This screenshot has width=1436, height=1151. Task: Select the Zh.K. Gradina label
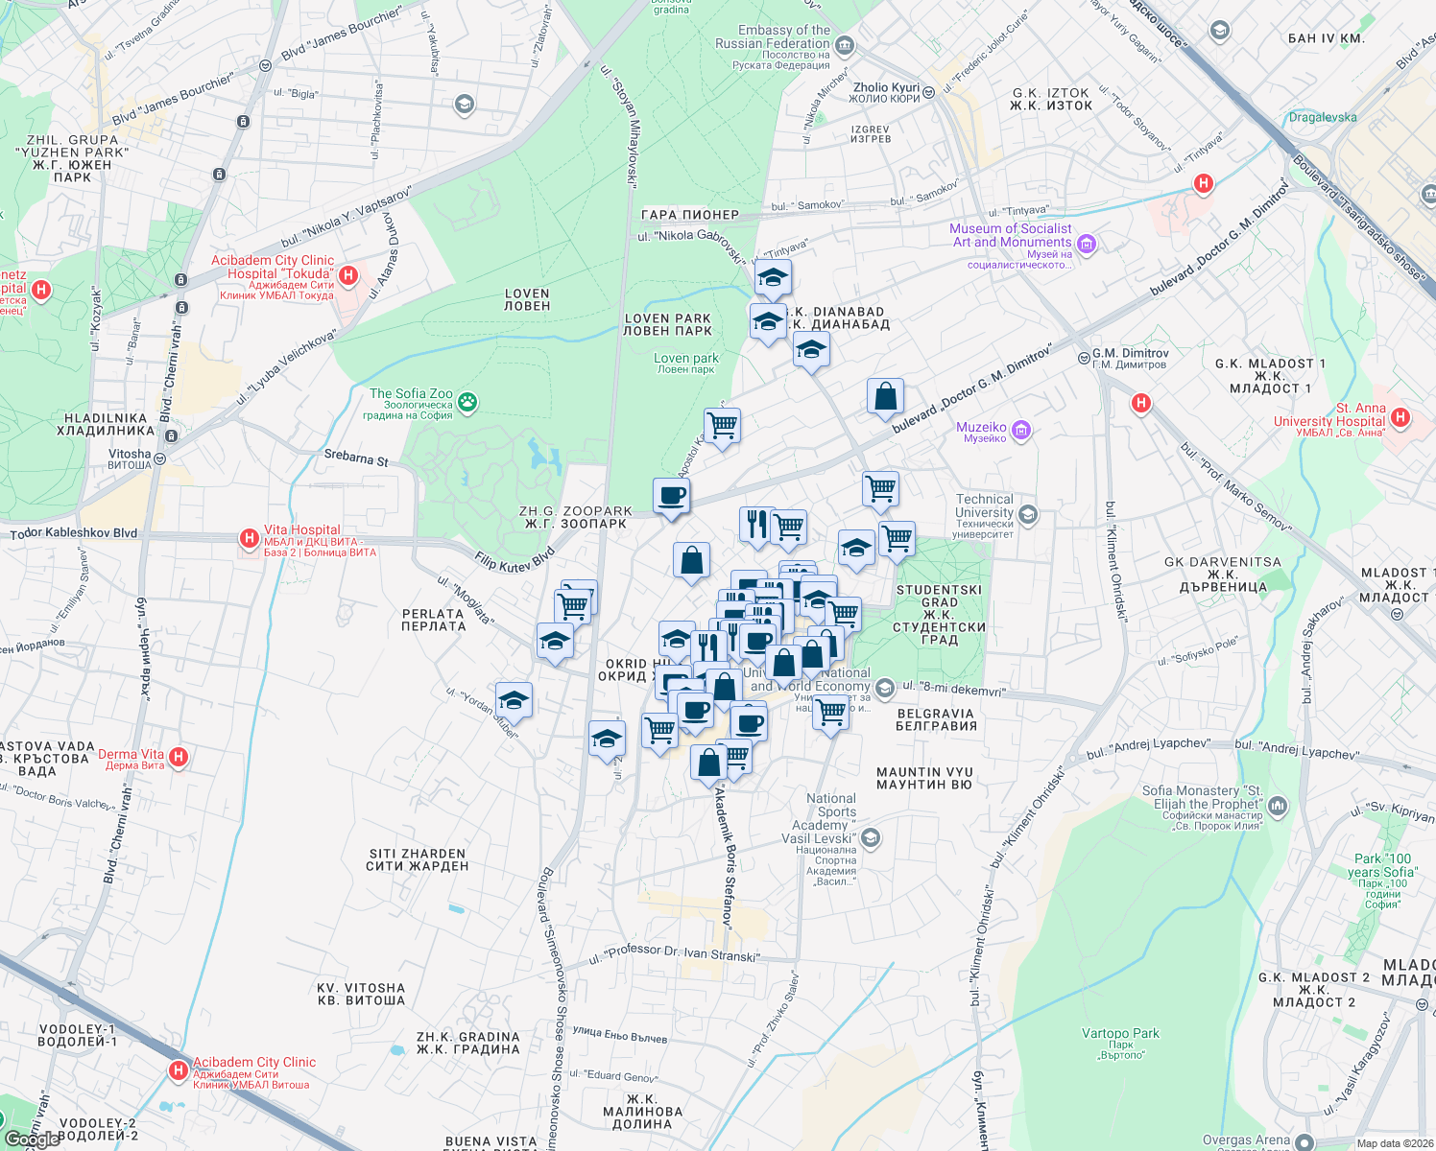[x=468, y=1043]
